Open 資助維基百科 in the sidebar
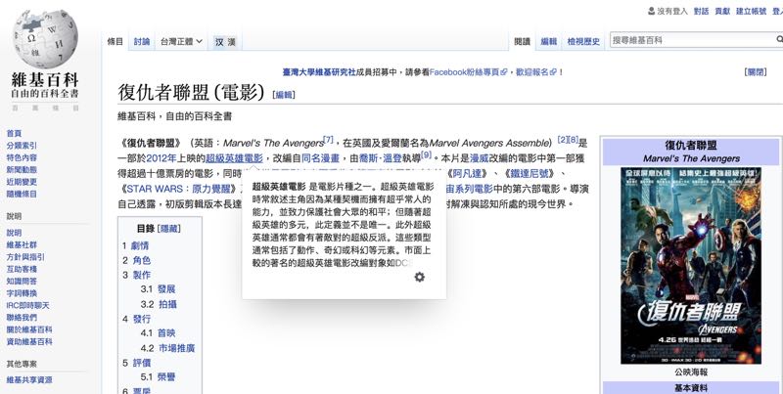This screenshot has height=394, width=783. pyautogui.click(x=29, y=341)
